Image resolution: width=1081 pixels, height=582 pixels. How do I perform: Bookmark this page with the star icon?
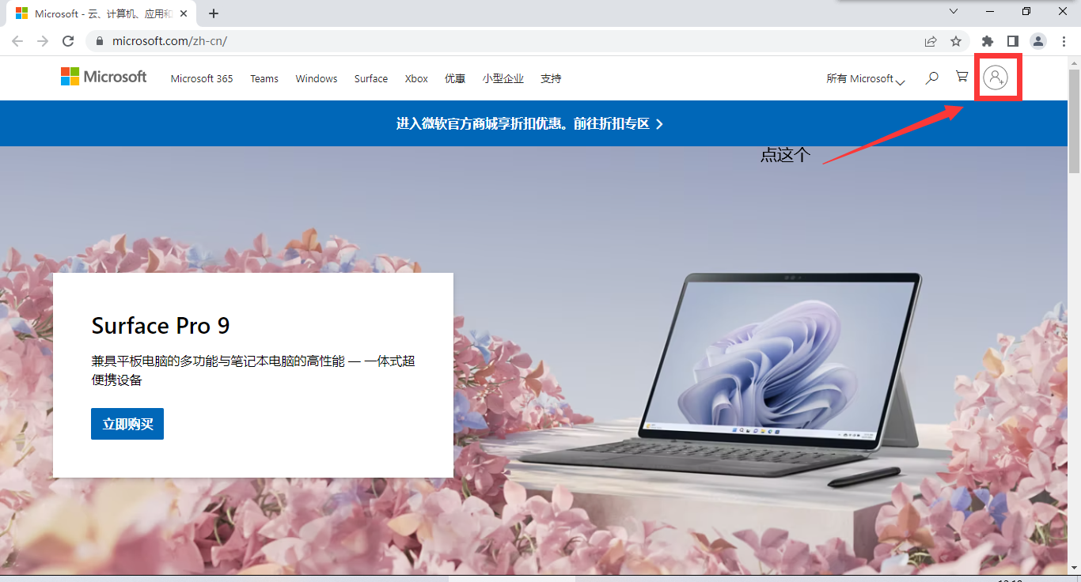956,41
